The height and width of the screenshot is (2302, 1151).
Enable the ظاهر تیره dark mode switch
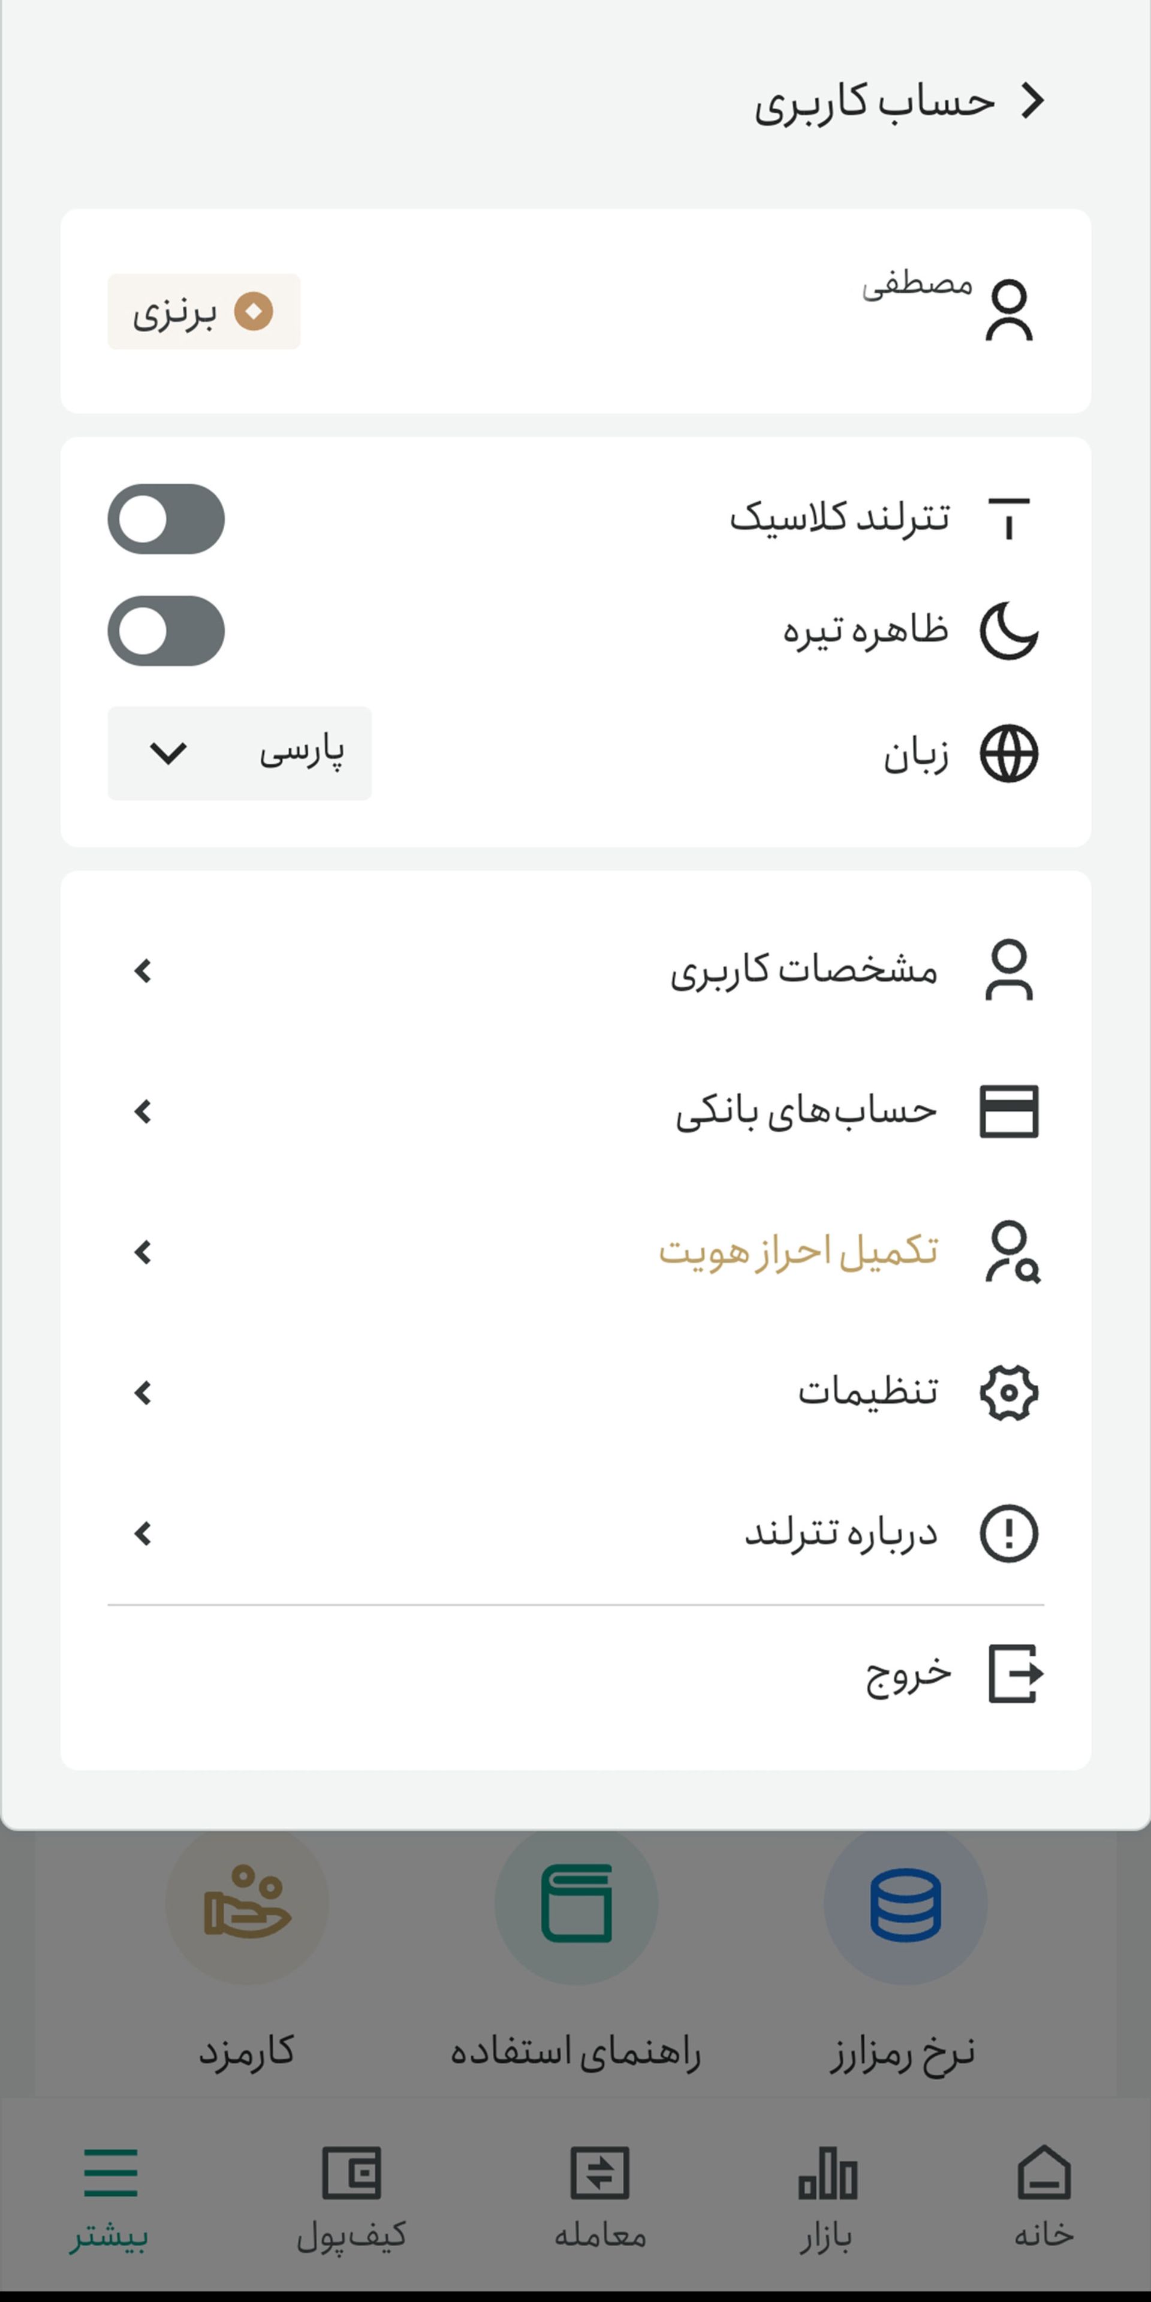tap(166, 631)
